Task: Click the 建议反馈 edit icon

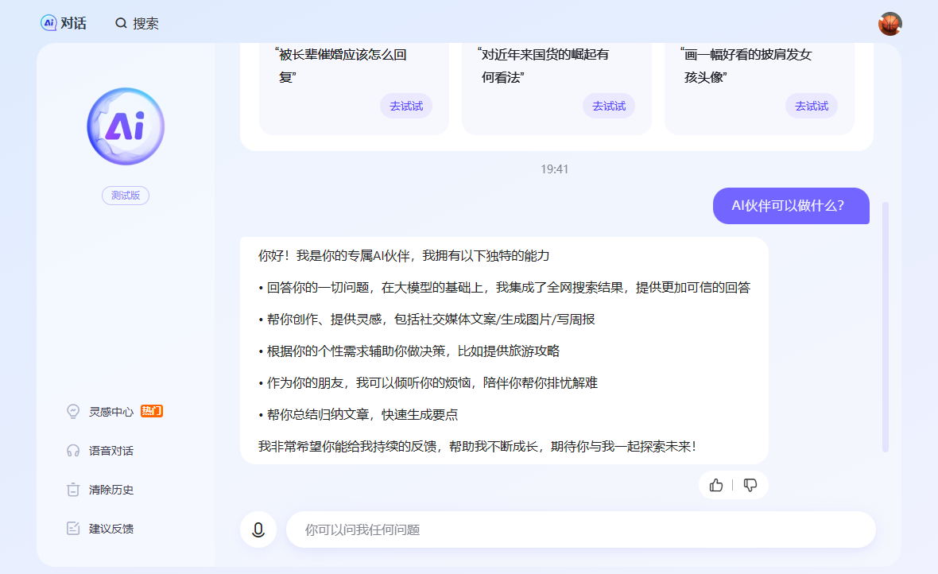Action: tap(73, 529)
